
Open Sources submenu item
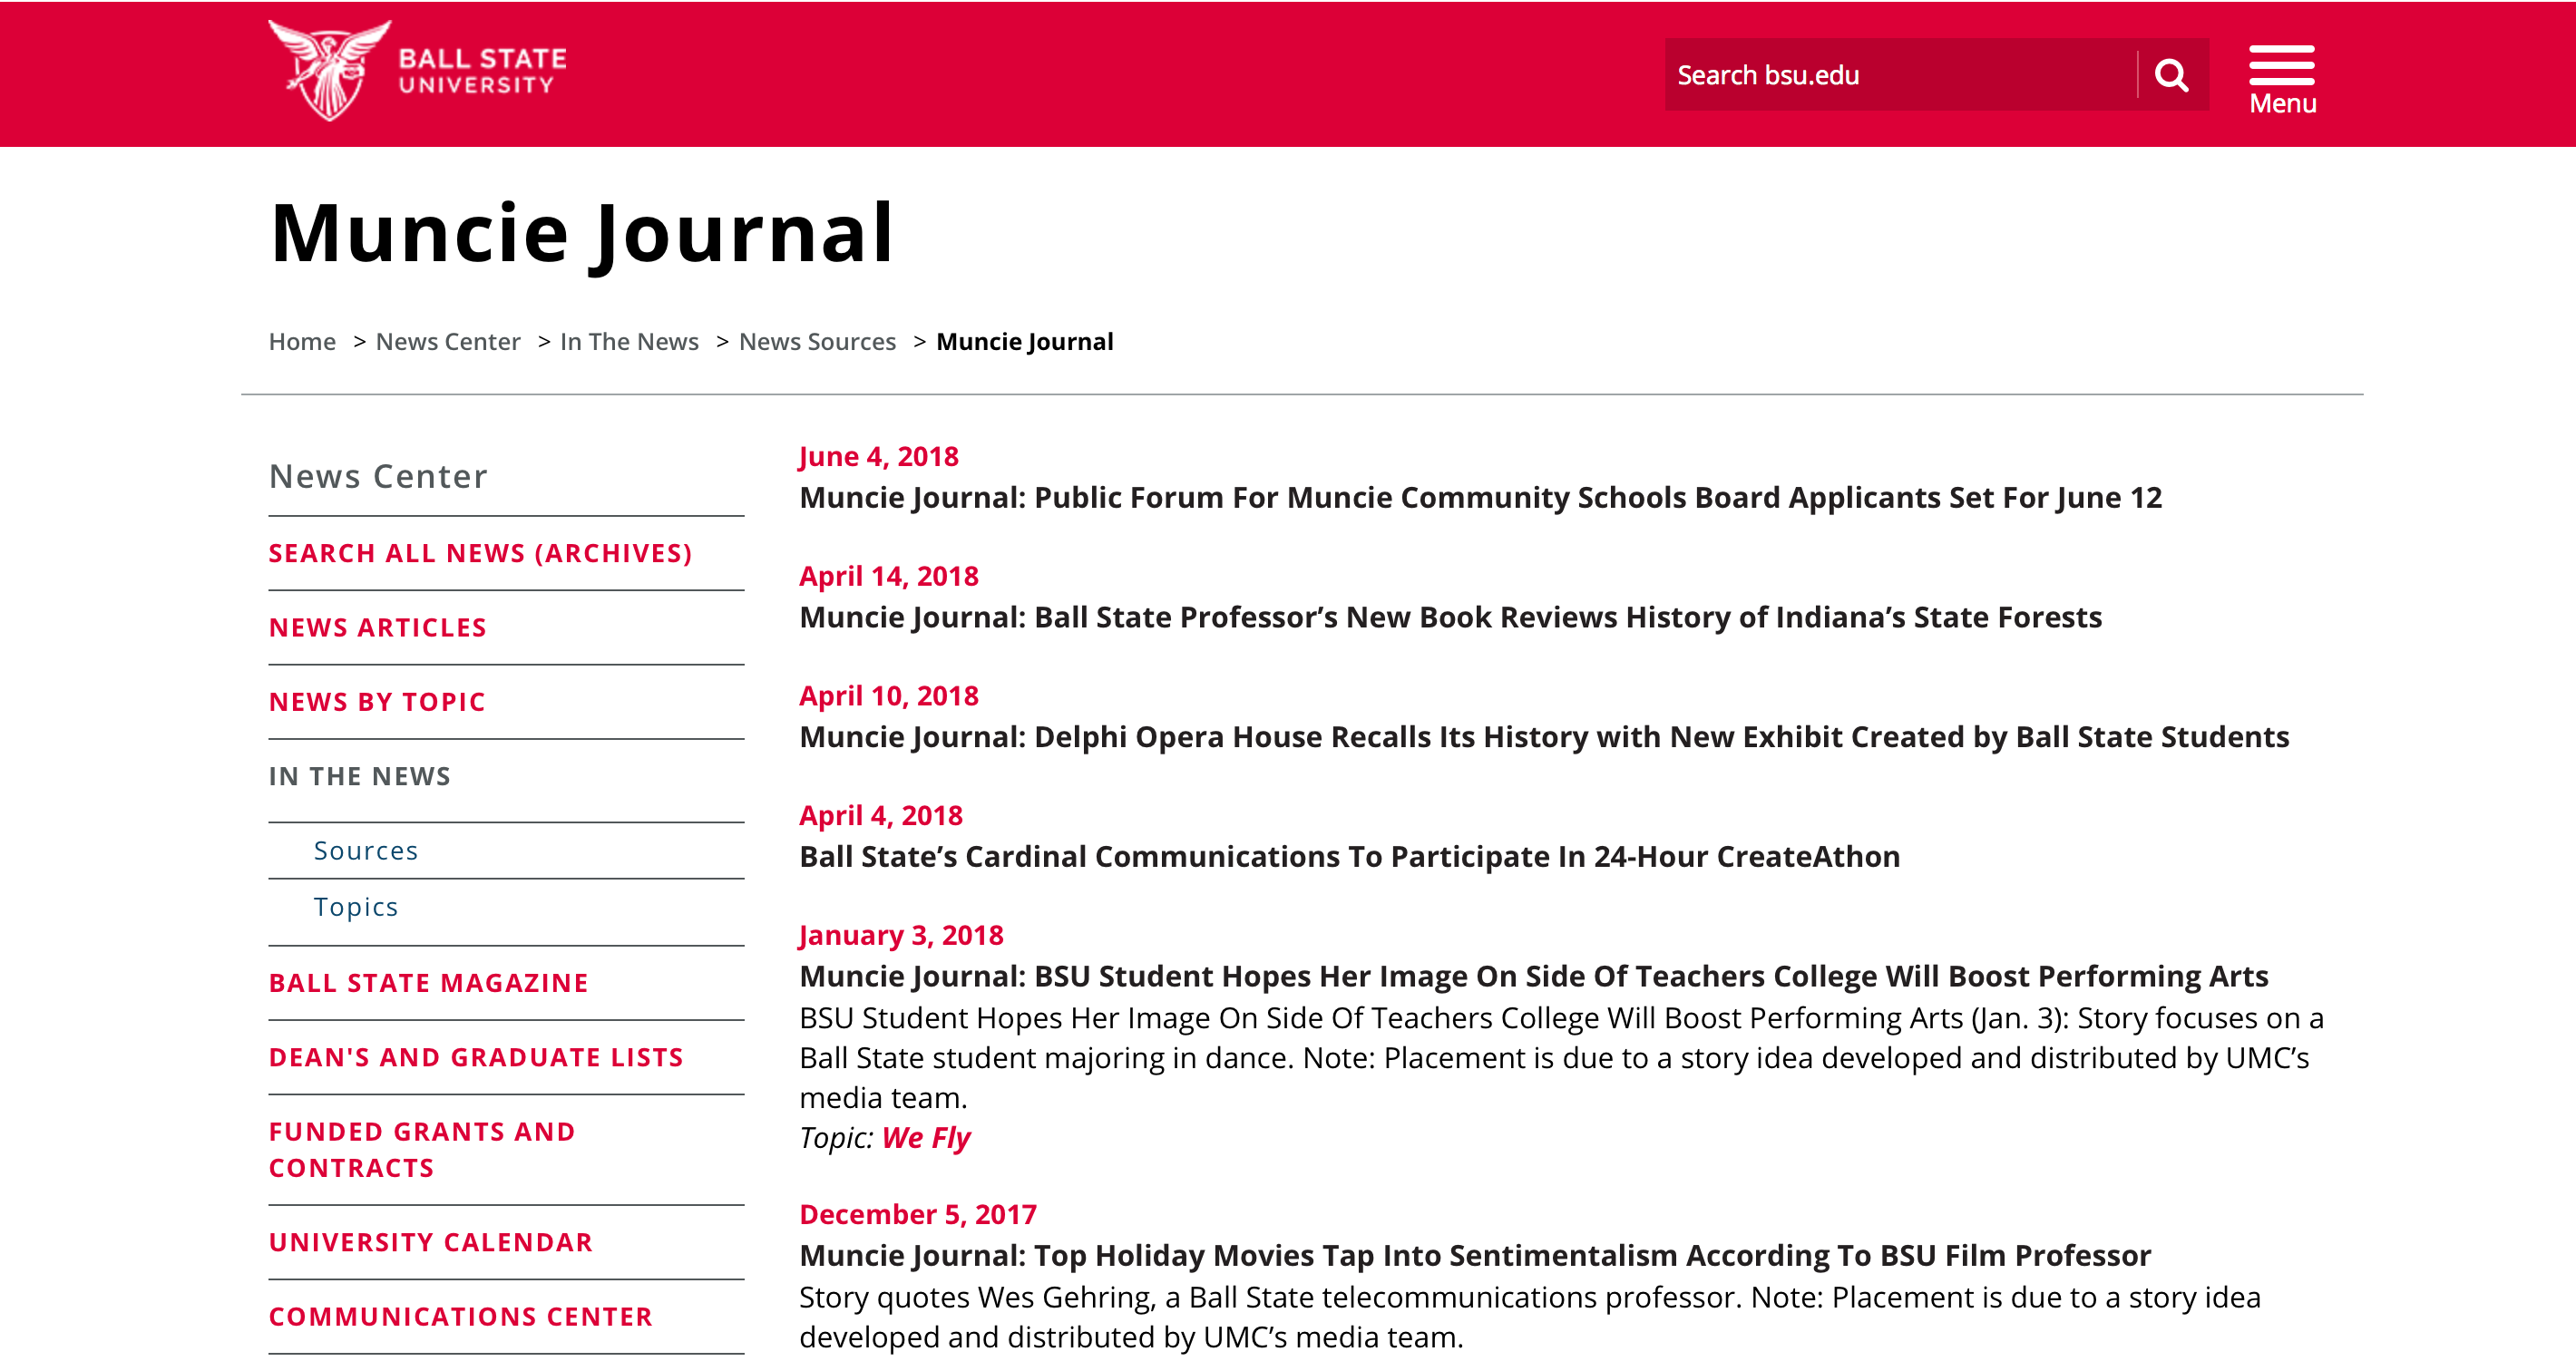[x=366, y=851]
